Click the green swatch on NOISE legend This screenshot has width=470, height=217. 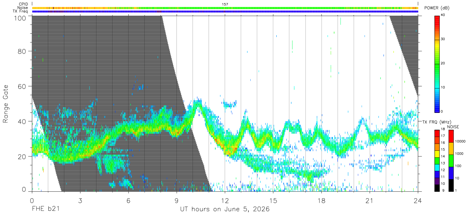[x=451, y=160]
